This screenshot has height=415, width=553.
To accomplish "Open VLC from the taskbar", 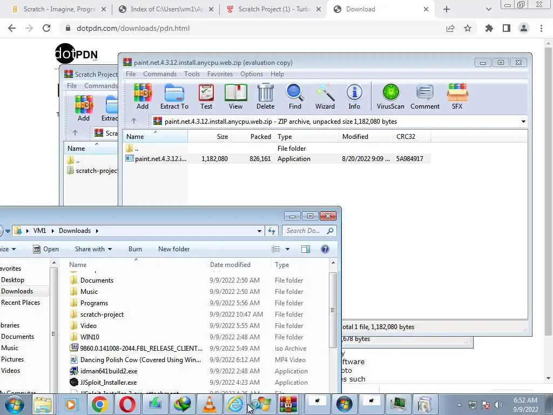I will (210, 404).
